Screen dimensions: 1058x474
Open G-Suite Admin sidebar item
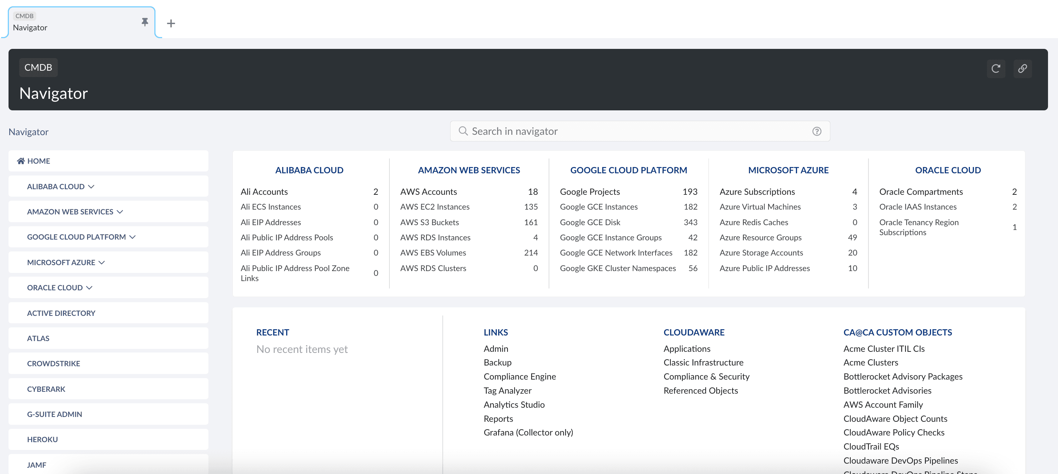(108, 414)
